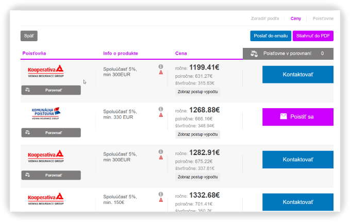Sort offers by Ceny
The width and height of the screenshot is (350, 222).
(x=296, y=19)
